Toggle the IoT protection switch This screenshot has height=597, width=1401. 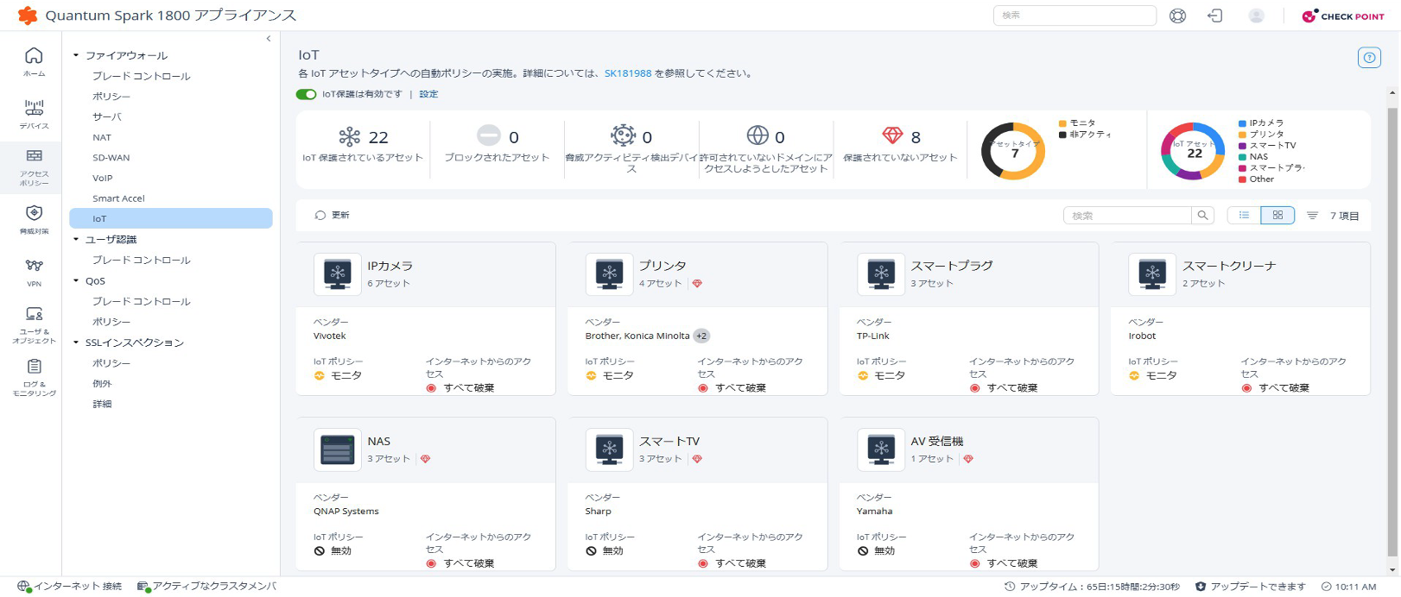(x=306, y=95)
